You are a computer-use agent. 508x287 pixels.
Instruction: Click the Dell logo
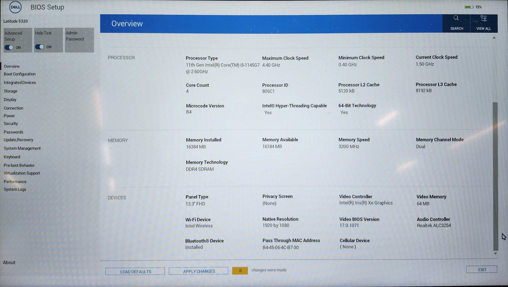click(x=15, y=7)
